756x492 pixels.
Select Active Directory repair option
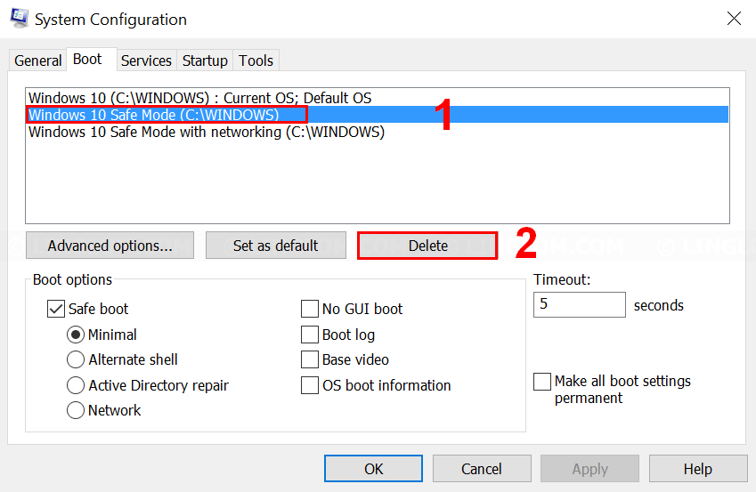coord(75,385)
